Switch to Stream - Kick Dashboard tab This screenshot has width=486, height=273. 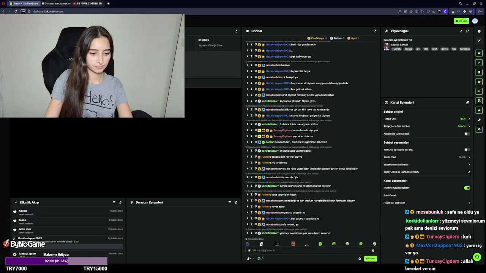(24, 3)
